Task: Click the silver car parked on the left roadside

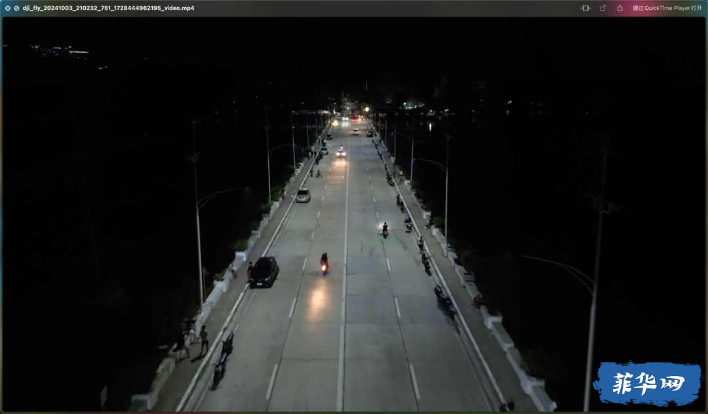Action: click(303, 195)
